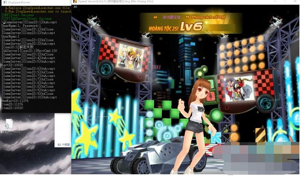The width and height of the screenshot is (302, 176).
Task: Click the right billboard with cartoon racers
Action: (x=238, y=89)
